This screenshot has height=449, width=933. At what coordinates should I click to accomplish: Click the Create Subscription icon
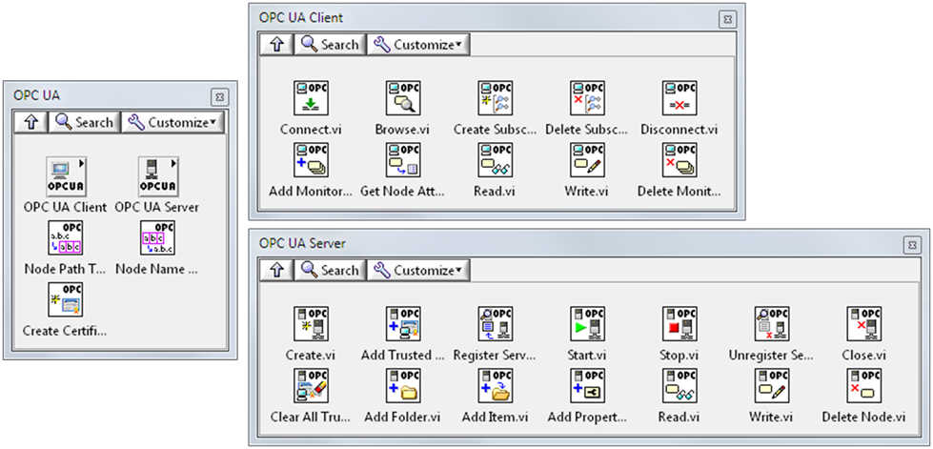coord(496,98)
